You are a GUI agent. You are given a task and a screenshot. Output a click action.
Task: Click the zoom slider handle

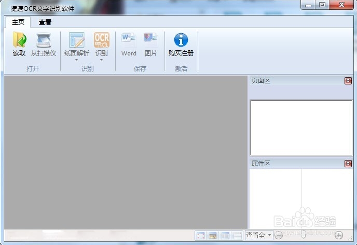pos(303,234)
